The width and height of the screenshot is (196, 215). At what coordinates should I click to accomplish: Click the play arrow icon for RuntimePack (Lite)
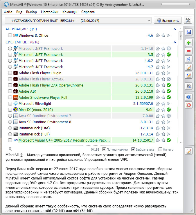coord(168,128)
